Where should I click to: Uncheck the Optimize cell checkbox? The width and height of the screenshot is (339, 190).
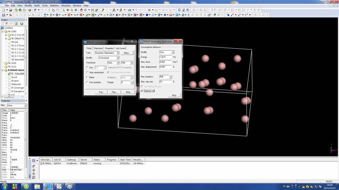pos(142,91)
